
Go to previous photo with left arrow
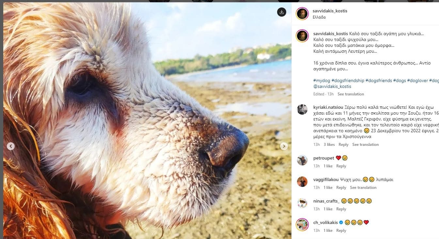click(11, 146)
